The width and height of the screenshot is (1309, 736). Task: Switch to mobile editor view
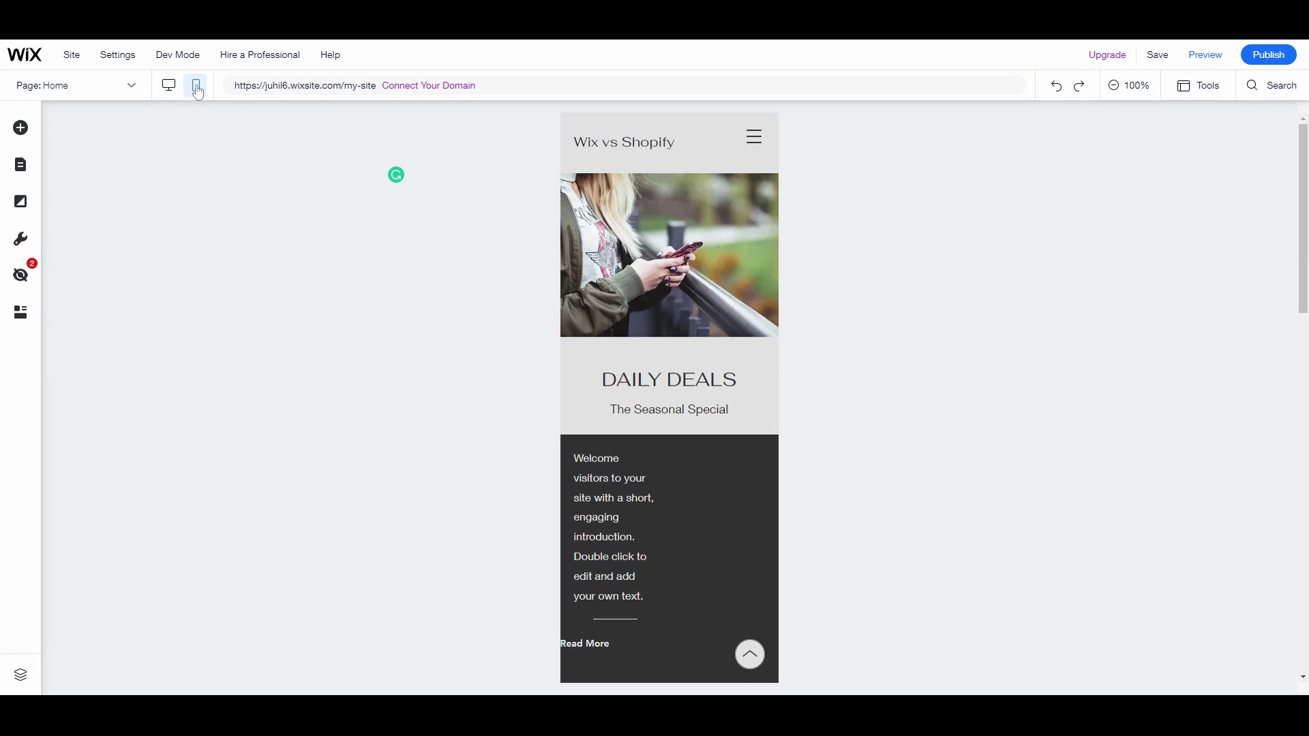pos(196,85)
